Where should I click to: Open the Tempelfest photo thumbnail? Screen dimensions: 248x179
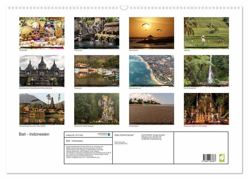click(42, 33)
